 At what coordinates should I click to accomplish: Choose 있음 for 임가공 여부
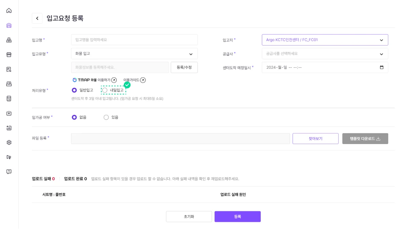[x=106, y=117]
